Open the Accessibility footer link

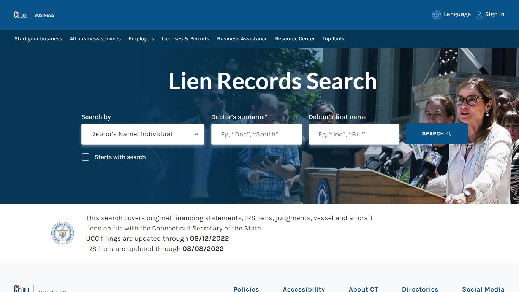304,289
